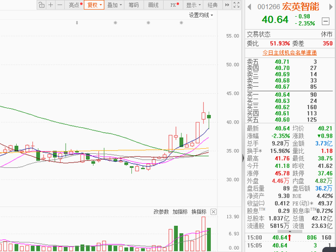
Task: Switch to 经典 classic mode
Action: pyautogui.click(x=212, y=5)
